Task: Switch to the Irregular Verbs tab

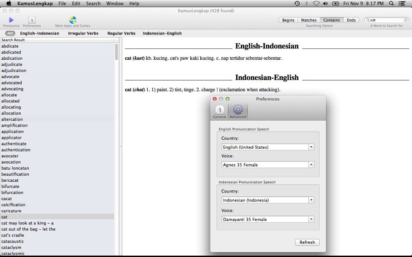Action: click(83, 33)
